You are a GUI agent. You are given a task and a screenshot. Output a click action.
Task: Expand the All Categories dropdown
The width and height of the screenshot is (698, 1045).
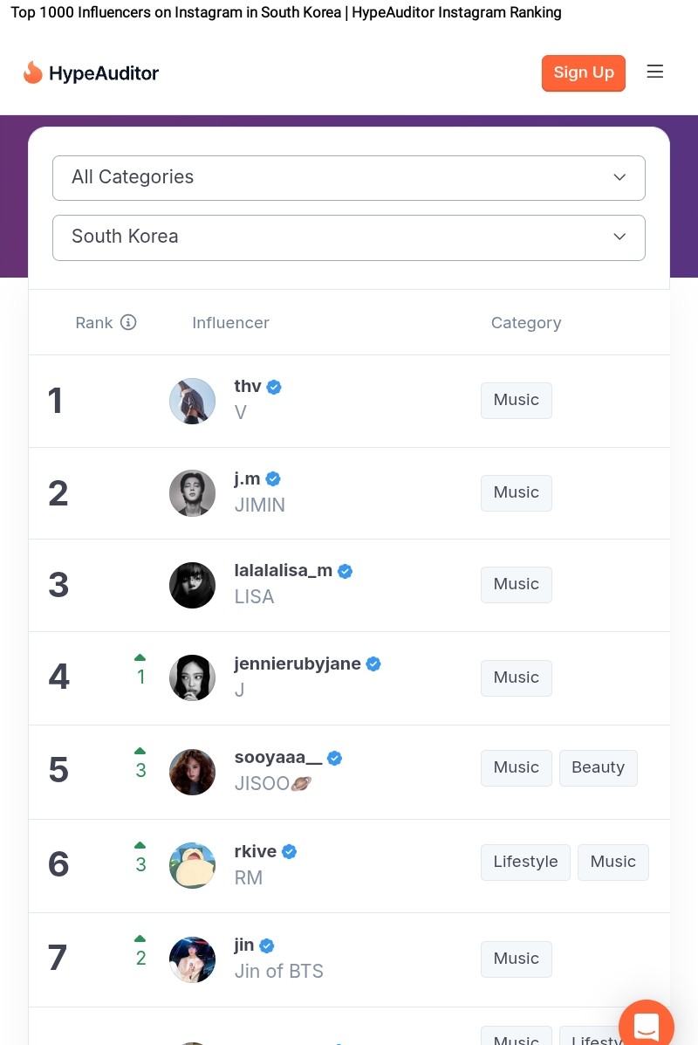(x=349, y=178)
